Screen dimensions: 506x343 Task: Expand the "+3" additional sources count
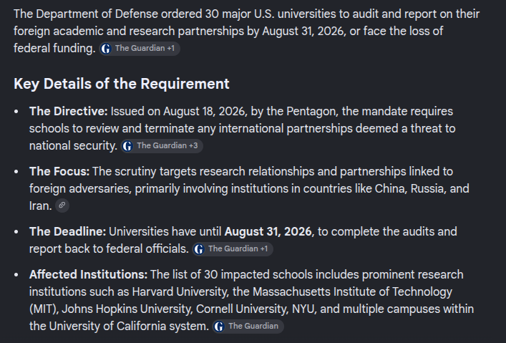(x=193, y=145)
